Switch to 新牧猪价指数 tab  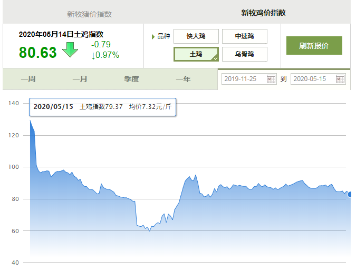point(89,14)
